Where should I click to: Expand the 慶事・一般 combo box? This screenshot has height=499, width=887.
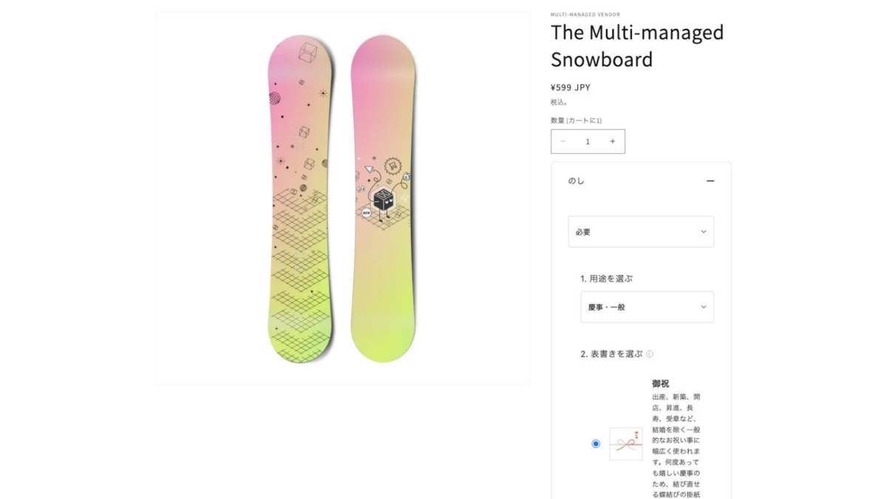click(647, 307)
